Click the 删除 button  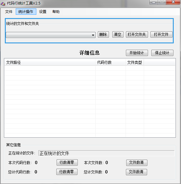[103, 35]
